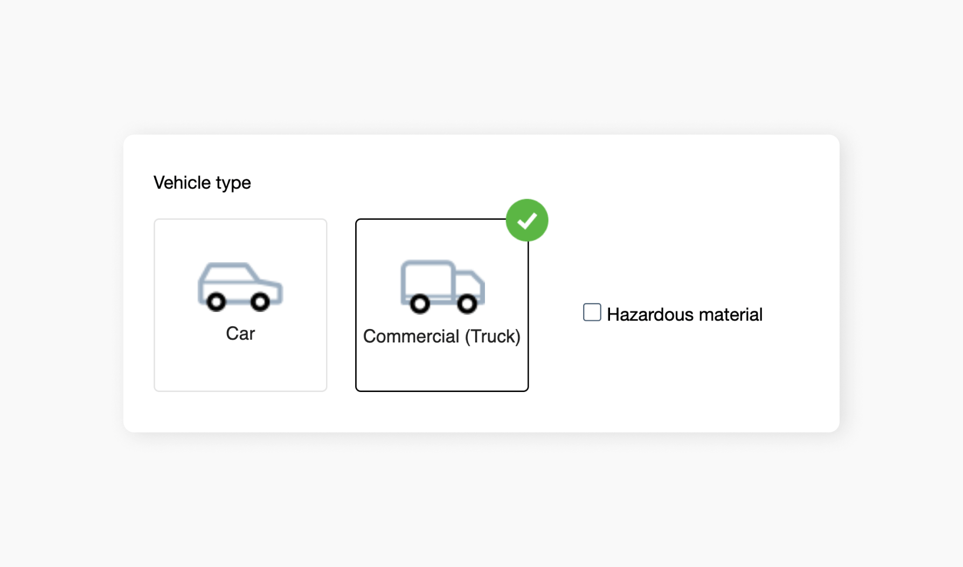
Task: Select the Car vehicle type card
Action: [x=240, y=304]
